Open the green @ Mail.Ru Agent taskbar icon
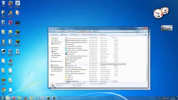The height and width of the screenshot is (100, 178). 19,98
